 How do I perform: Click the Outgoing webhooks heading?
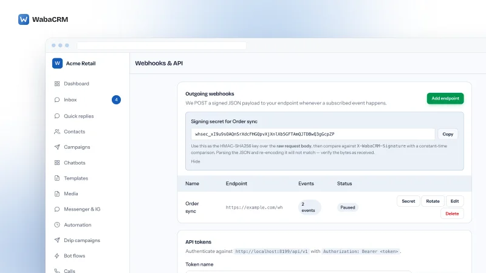(x=210, y=94)
